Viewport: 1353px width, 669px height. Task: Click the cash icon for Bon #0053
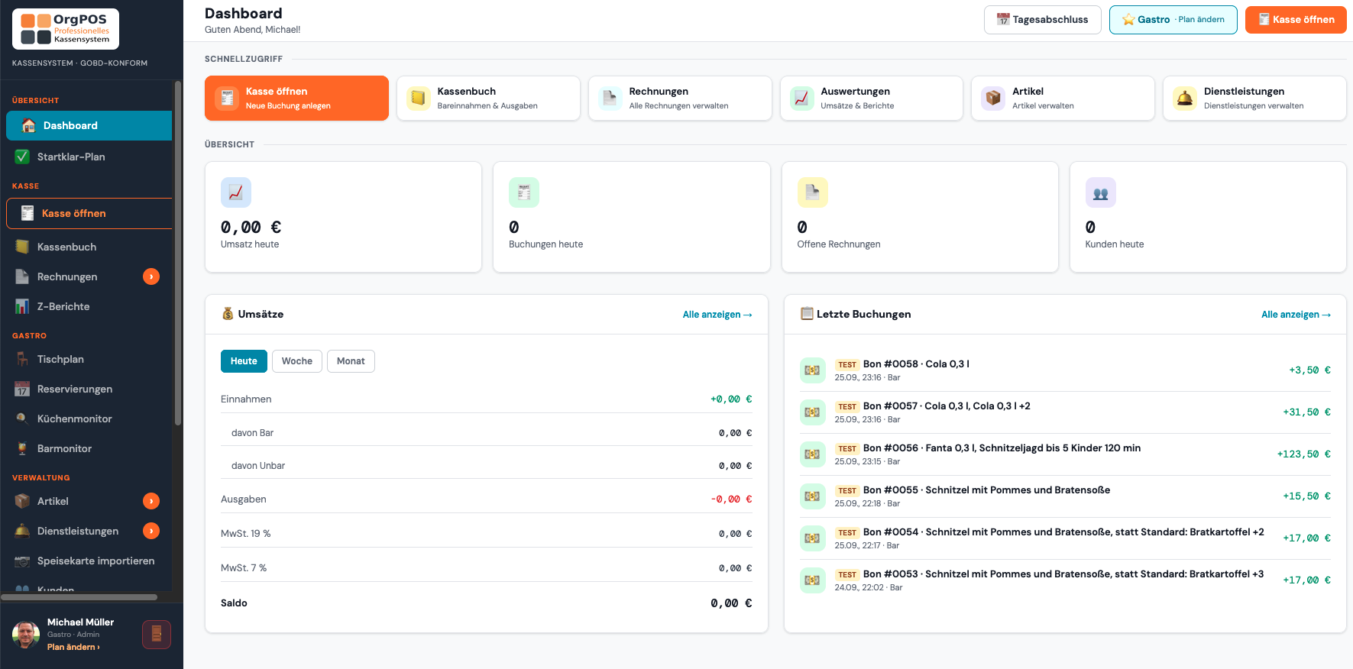(x=813, y=580)
